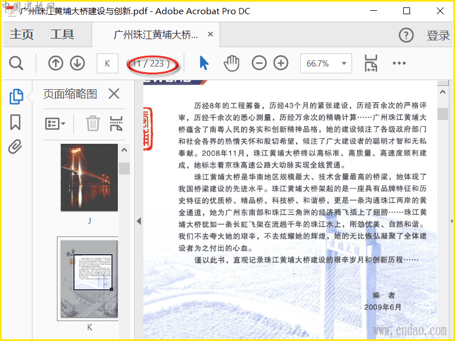Click the thumbnail label K
Viewport: 455px width, 341px height.
click(x=89, y=327)
